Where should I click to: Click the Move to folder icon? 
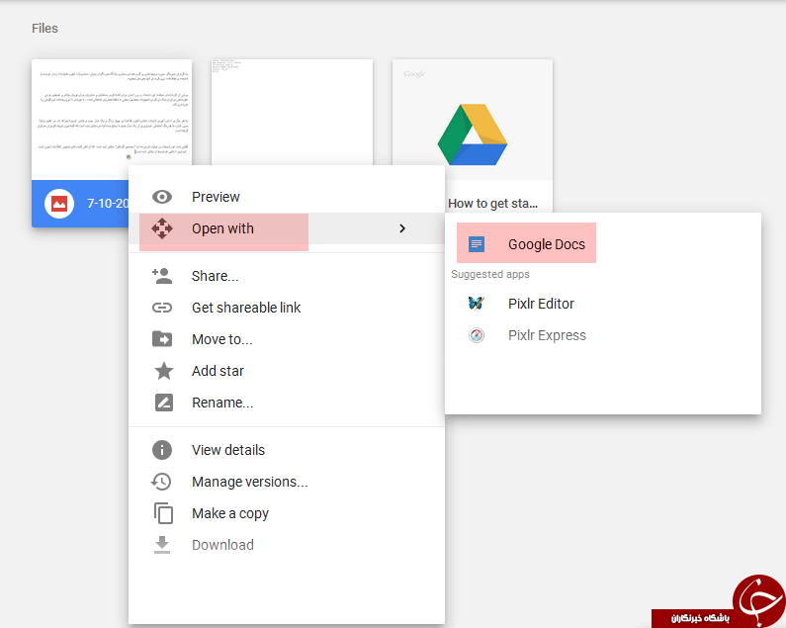162,339
